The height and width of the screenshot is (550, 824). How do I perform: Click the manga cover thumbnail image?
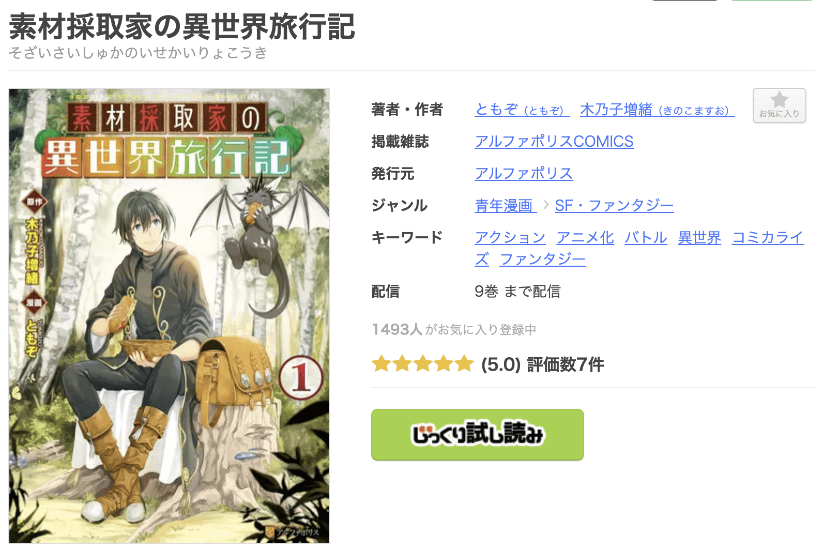(169, 315)
